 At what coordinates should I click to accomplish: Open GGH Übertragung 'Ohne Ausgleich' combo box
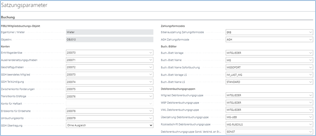[x=110, y=125]
